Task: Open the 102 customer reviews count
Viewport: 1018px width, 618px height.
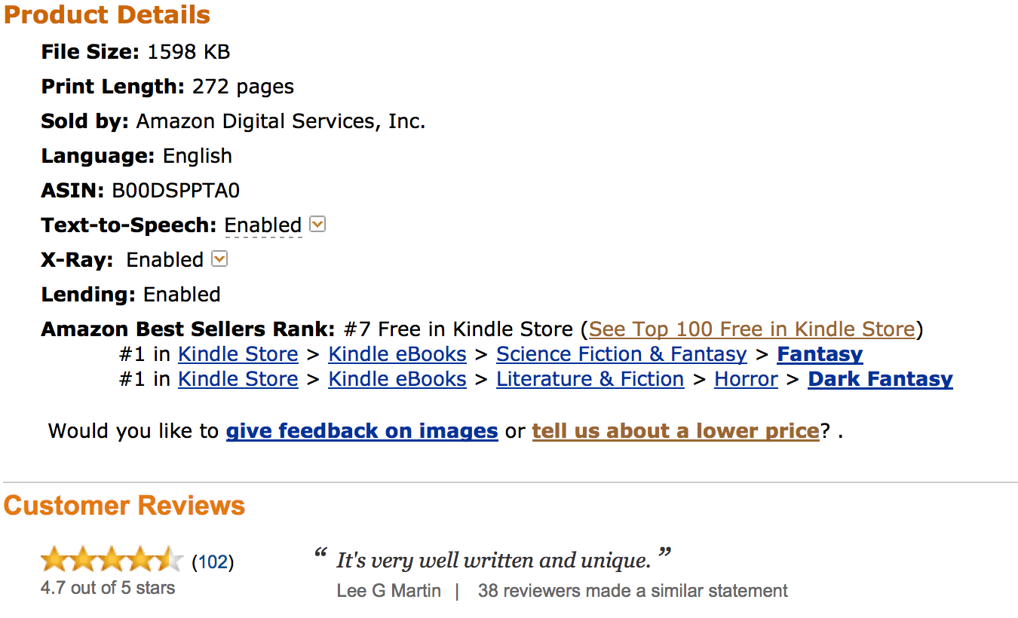Action: [213, 562]
